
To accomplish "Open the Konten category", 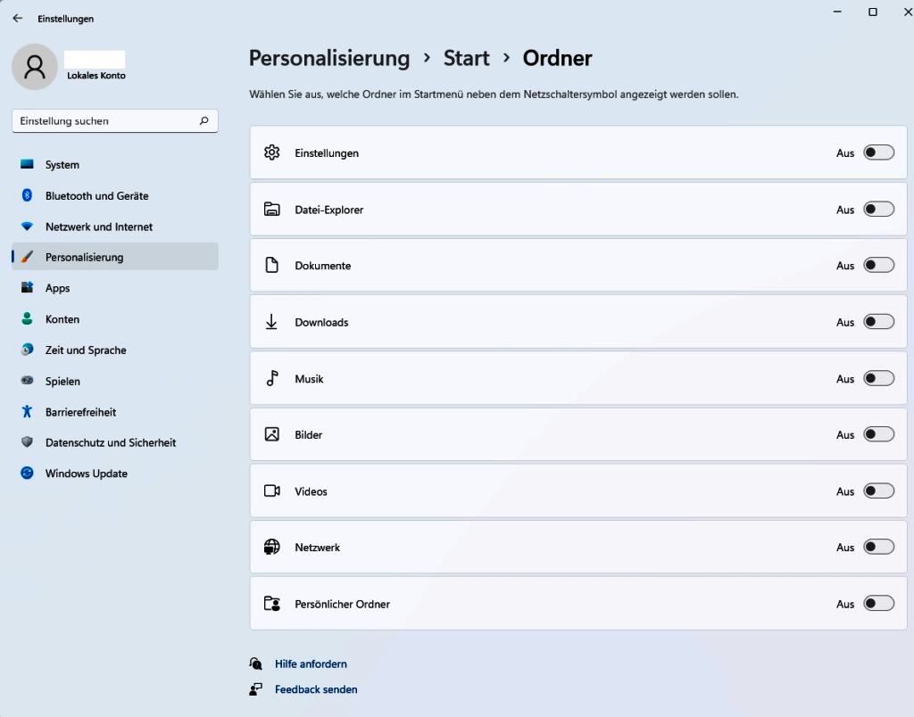I will pos(115,319).
